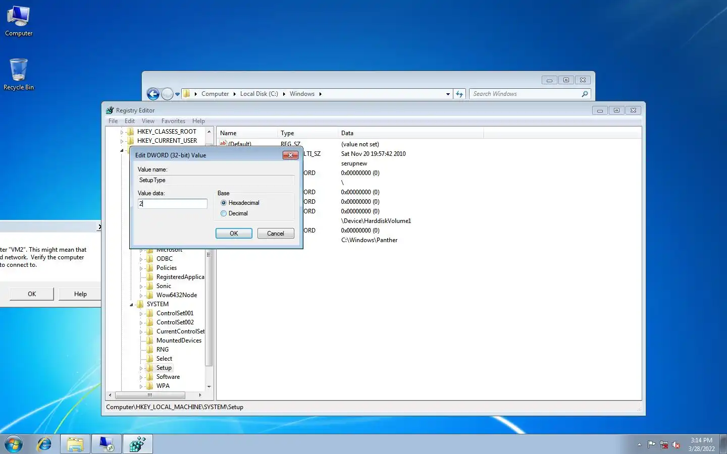Click OK in the network error dialog

click(32, 294)
